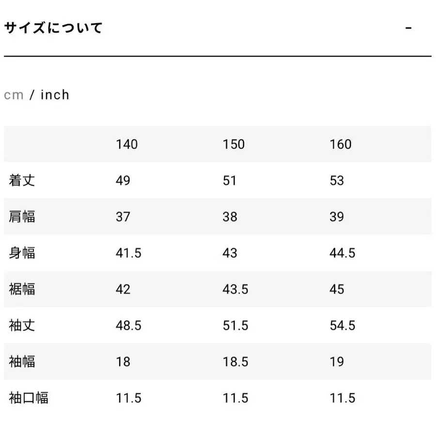Select the 160 size column header
The width and height of the screenshot is (436, 436).
[x=342, y=144]
